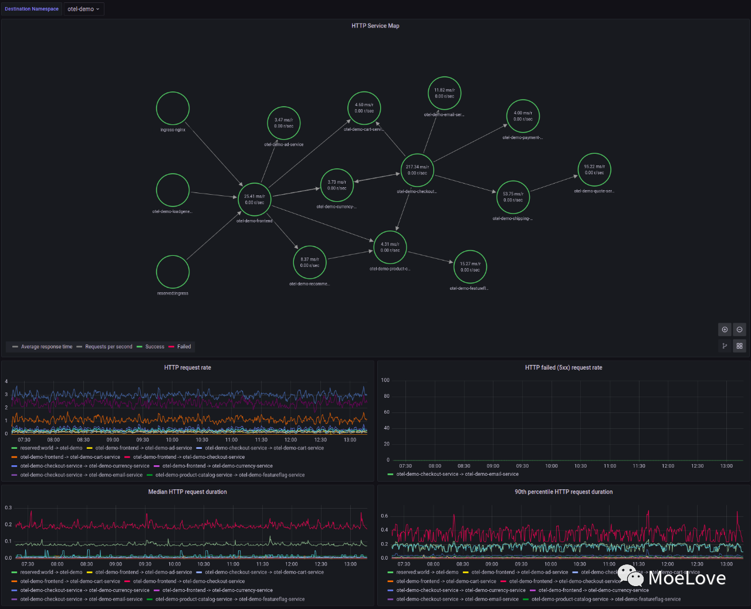Open the otel-demo namespace dropdown
Screen dimensions: 751x609
pyautogui.click(x=83, y=9)
